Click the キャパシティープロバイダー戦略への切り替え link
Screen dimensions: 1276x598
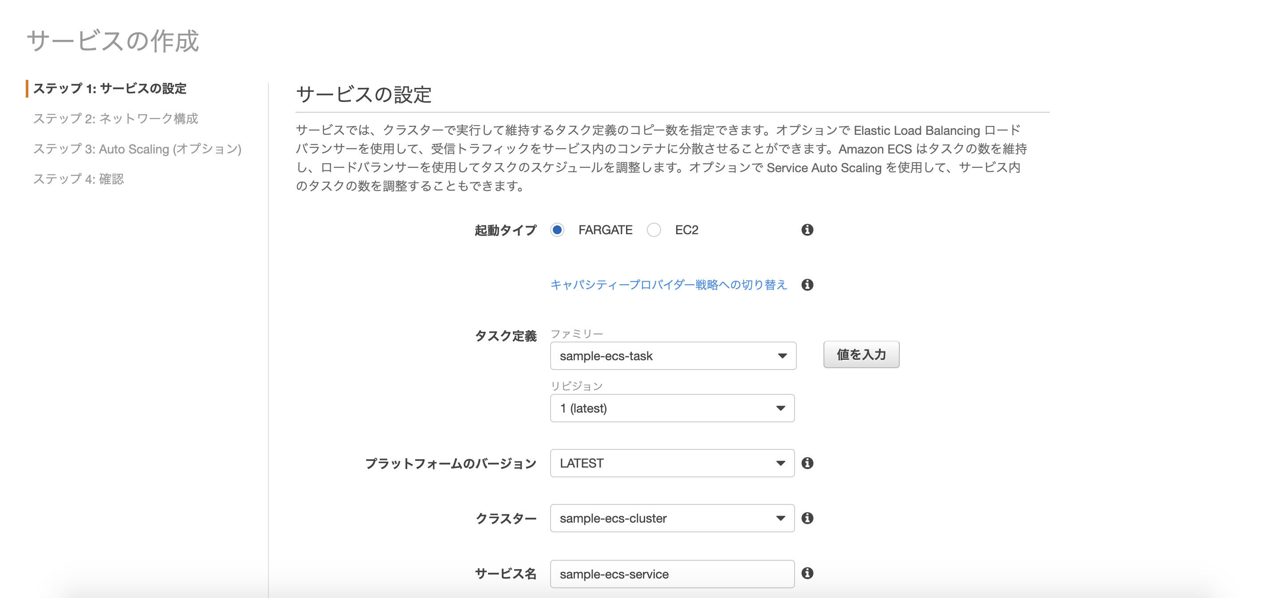coord(668,285)
